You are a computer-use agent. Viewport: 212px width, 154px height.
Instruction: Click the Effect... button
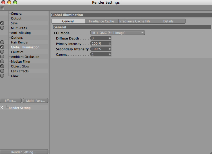10,101
